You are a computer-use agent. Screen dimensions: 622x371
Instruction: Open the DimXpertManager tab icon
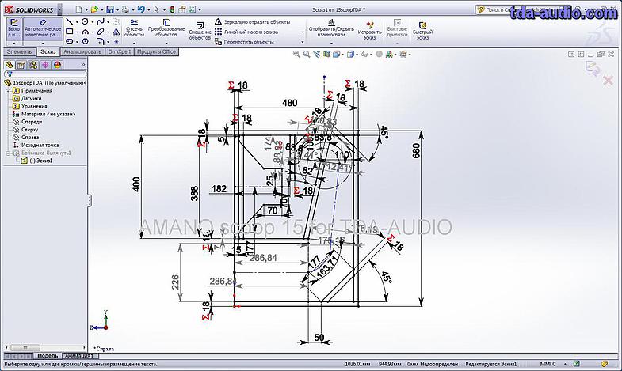[45, 65]
